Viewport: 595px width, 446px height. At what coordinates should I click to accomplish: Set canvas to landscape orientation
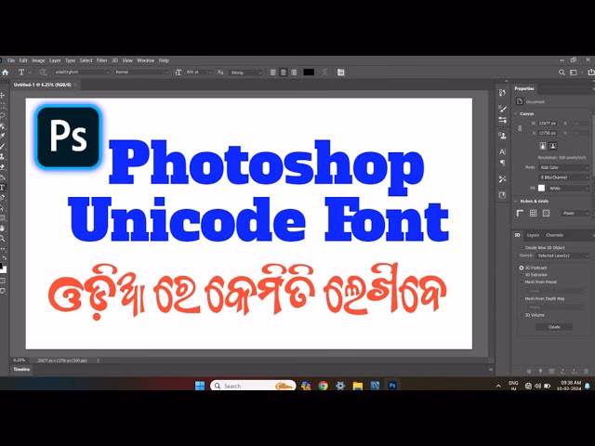click(x=553, y=146)
